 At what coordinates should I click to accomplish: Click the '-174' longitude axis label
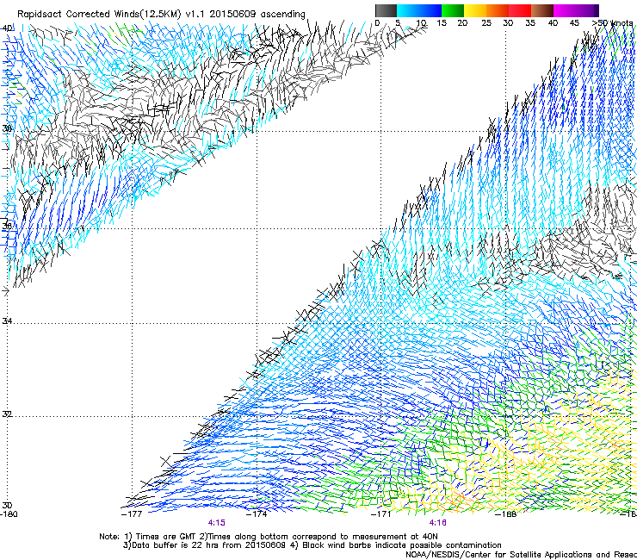coord(257,514)
